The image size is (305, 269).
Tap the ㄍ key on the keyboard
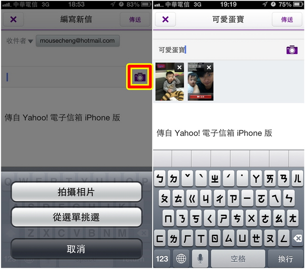[192, 199]
